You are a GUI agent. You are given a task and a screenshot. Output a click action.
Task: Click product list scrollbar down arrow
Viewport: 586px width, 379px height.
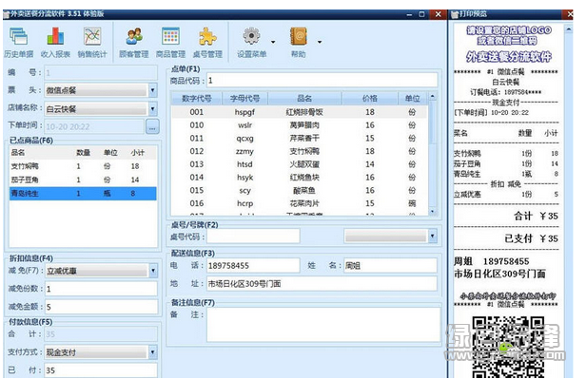[433, 212]
